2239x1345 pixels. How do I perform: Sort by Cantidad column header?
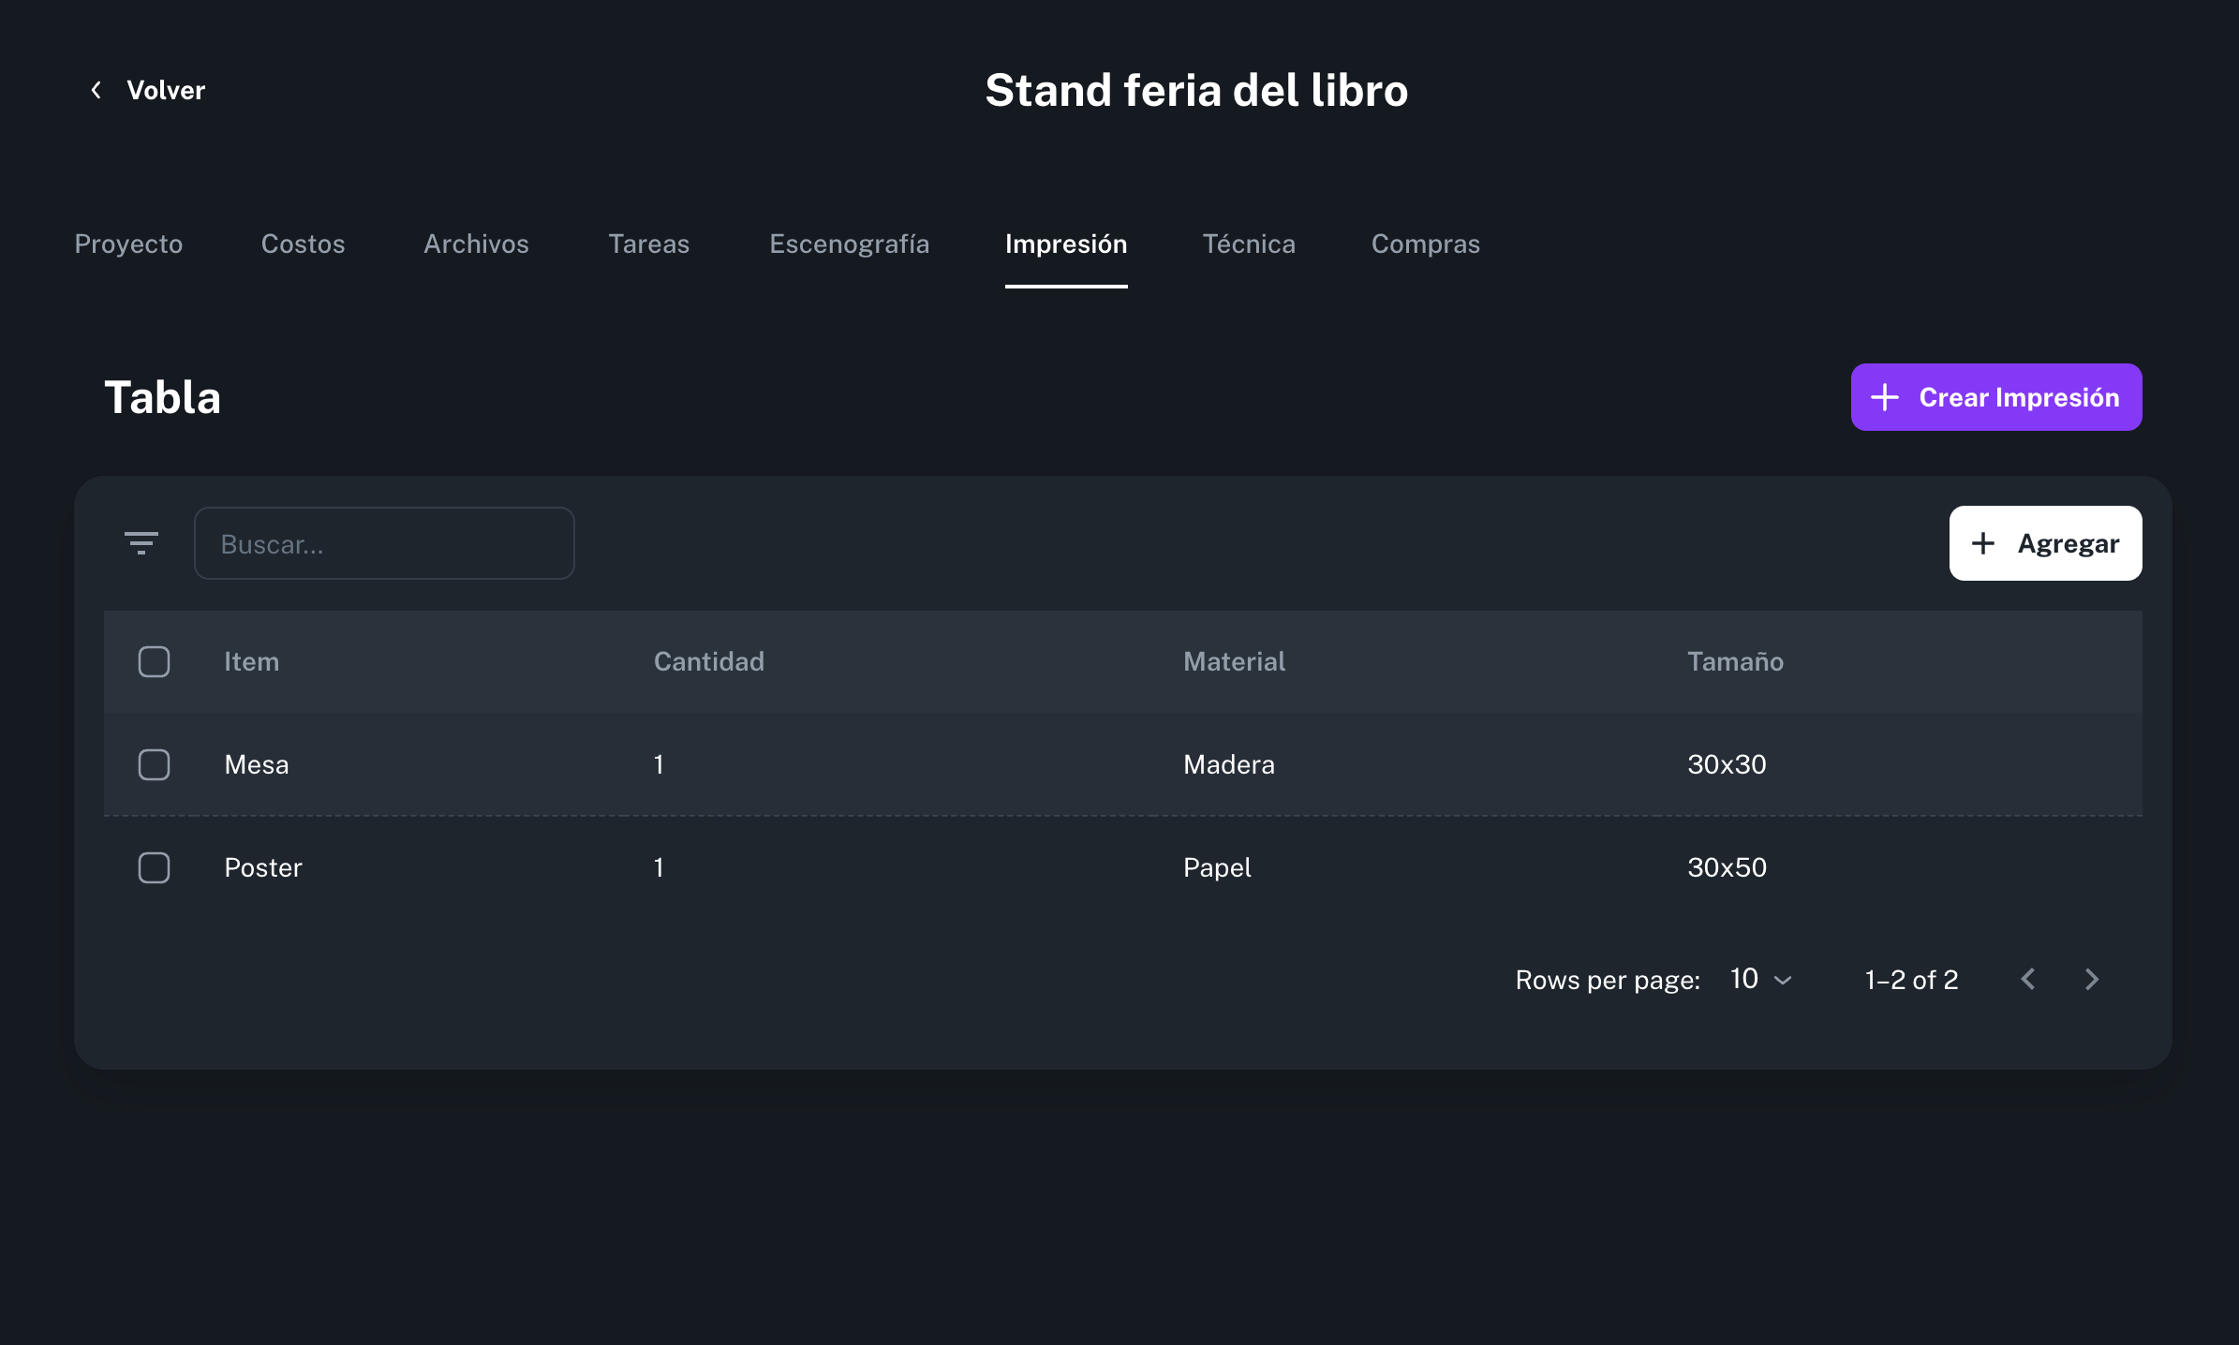(708, 661)
